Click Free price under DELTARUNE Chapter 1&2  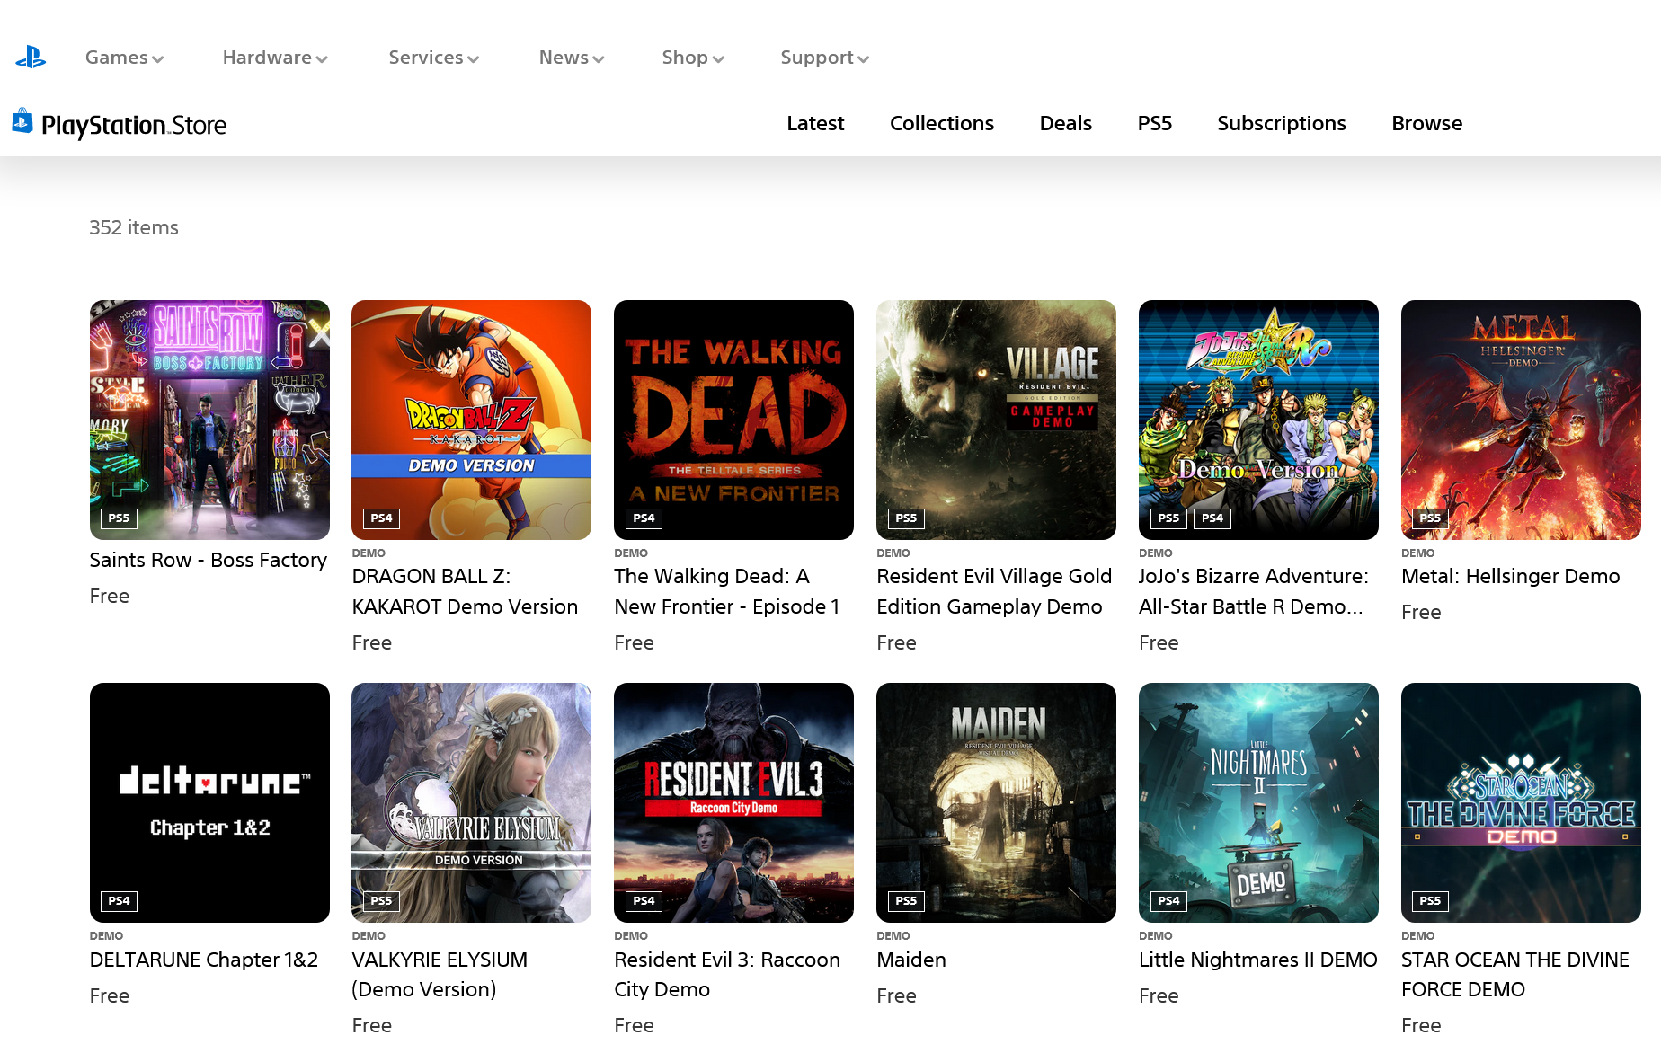click(110, 996)
